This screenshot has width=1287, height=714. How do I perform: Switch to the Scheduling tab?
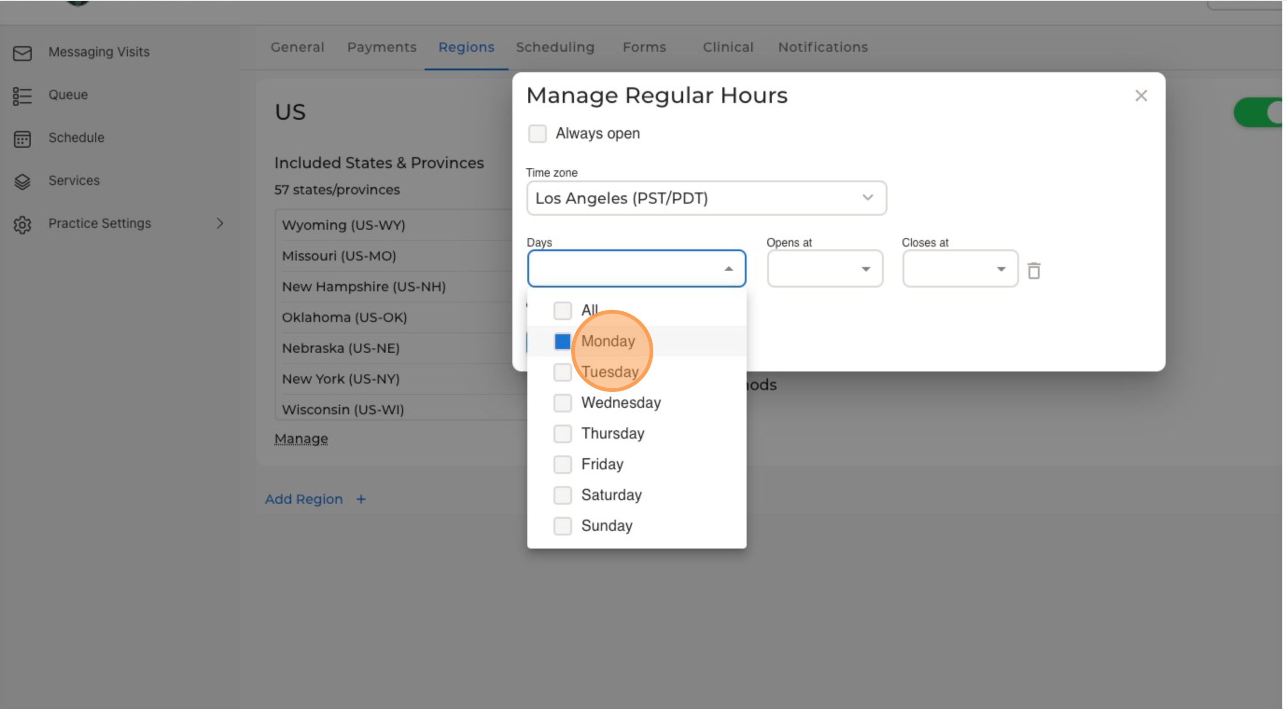click(554, 47)
